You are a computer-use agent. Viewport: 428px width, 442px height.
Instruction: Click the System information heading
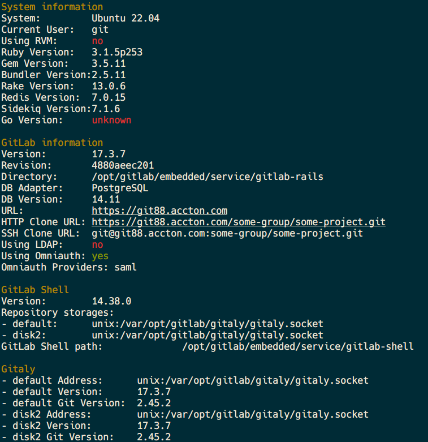[x=52, y=7]
